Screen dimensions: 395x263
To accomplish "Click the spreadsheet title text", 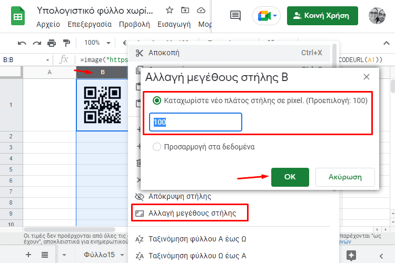I will 95,11.
